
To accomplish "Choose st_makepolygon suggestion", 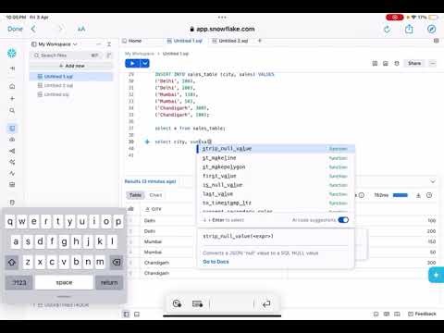I will [276, 166].
